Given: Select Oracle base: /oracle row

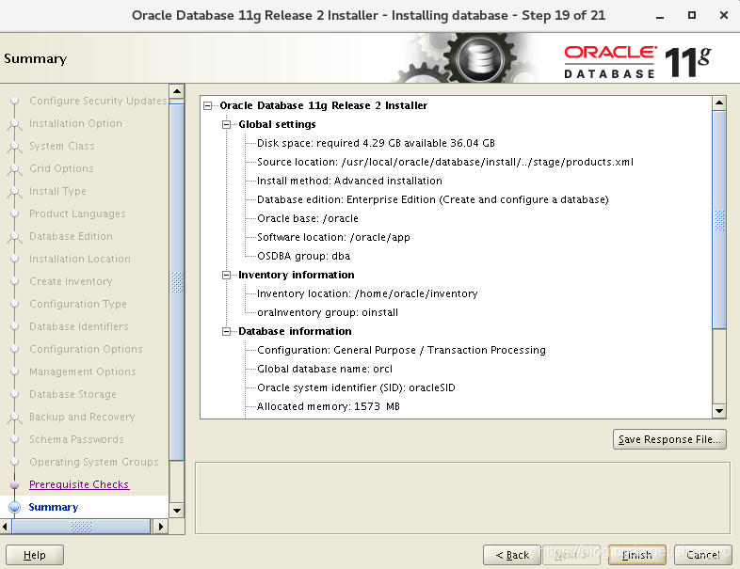Looking at the screenshot, I should (x=308, y=218).
